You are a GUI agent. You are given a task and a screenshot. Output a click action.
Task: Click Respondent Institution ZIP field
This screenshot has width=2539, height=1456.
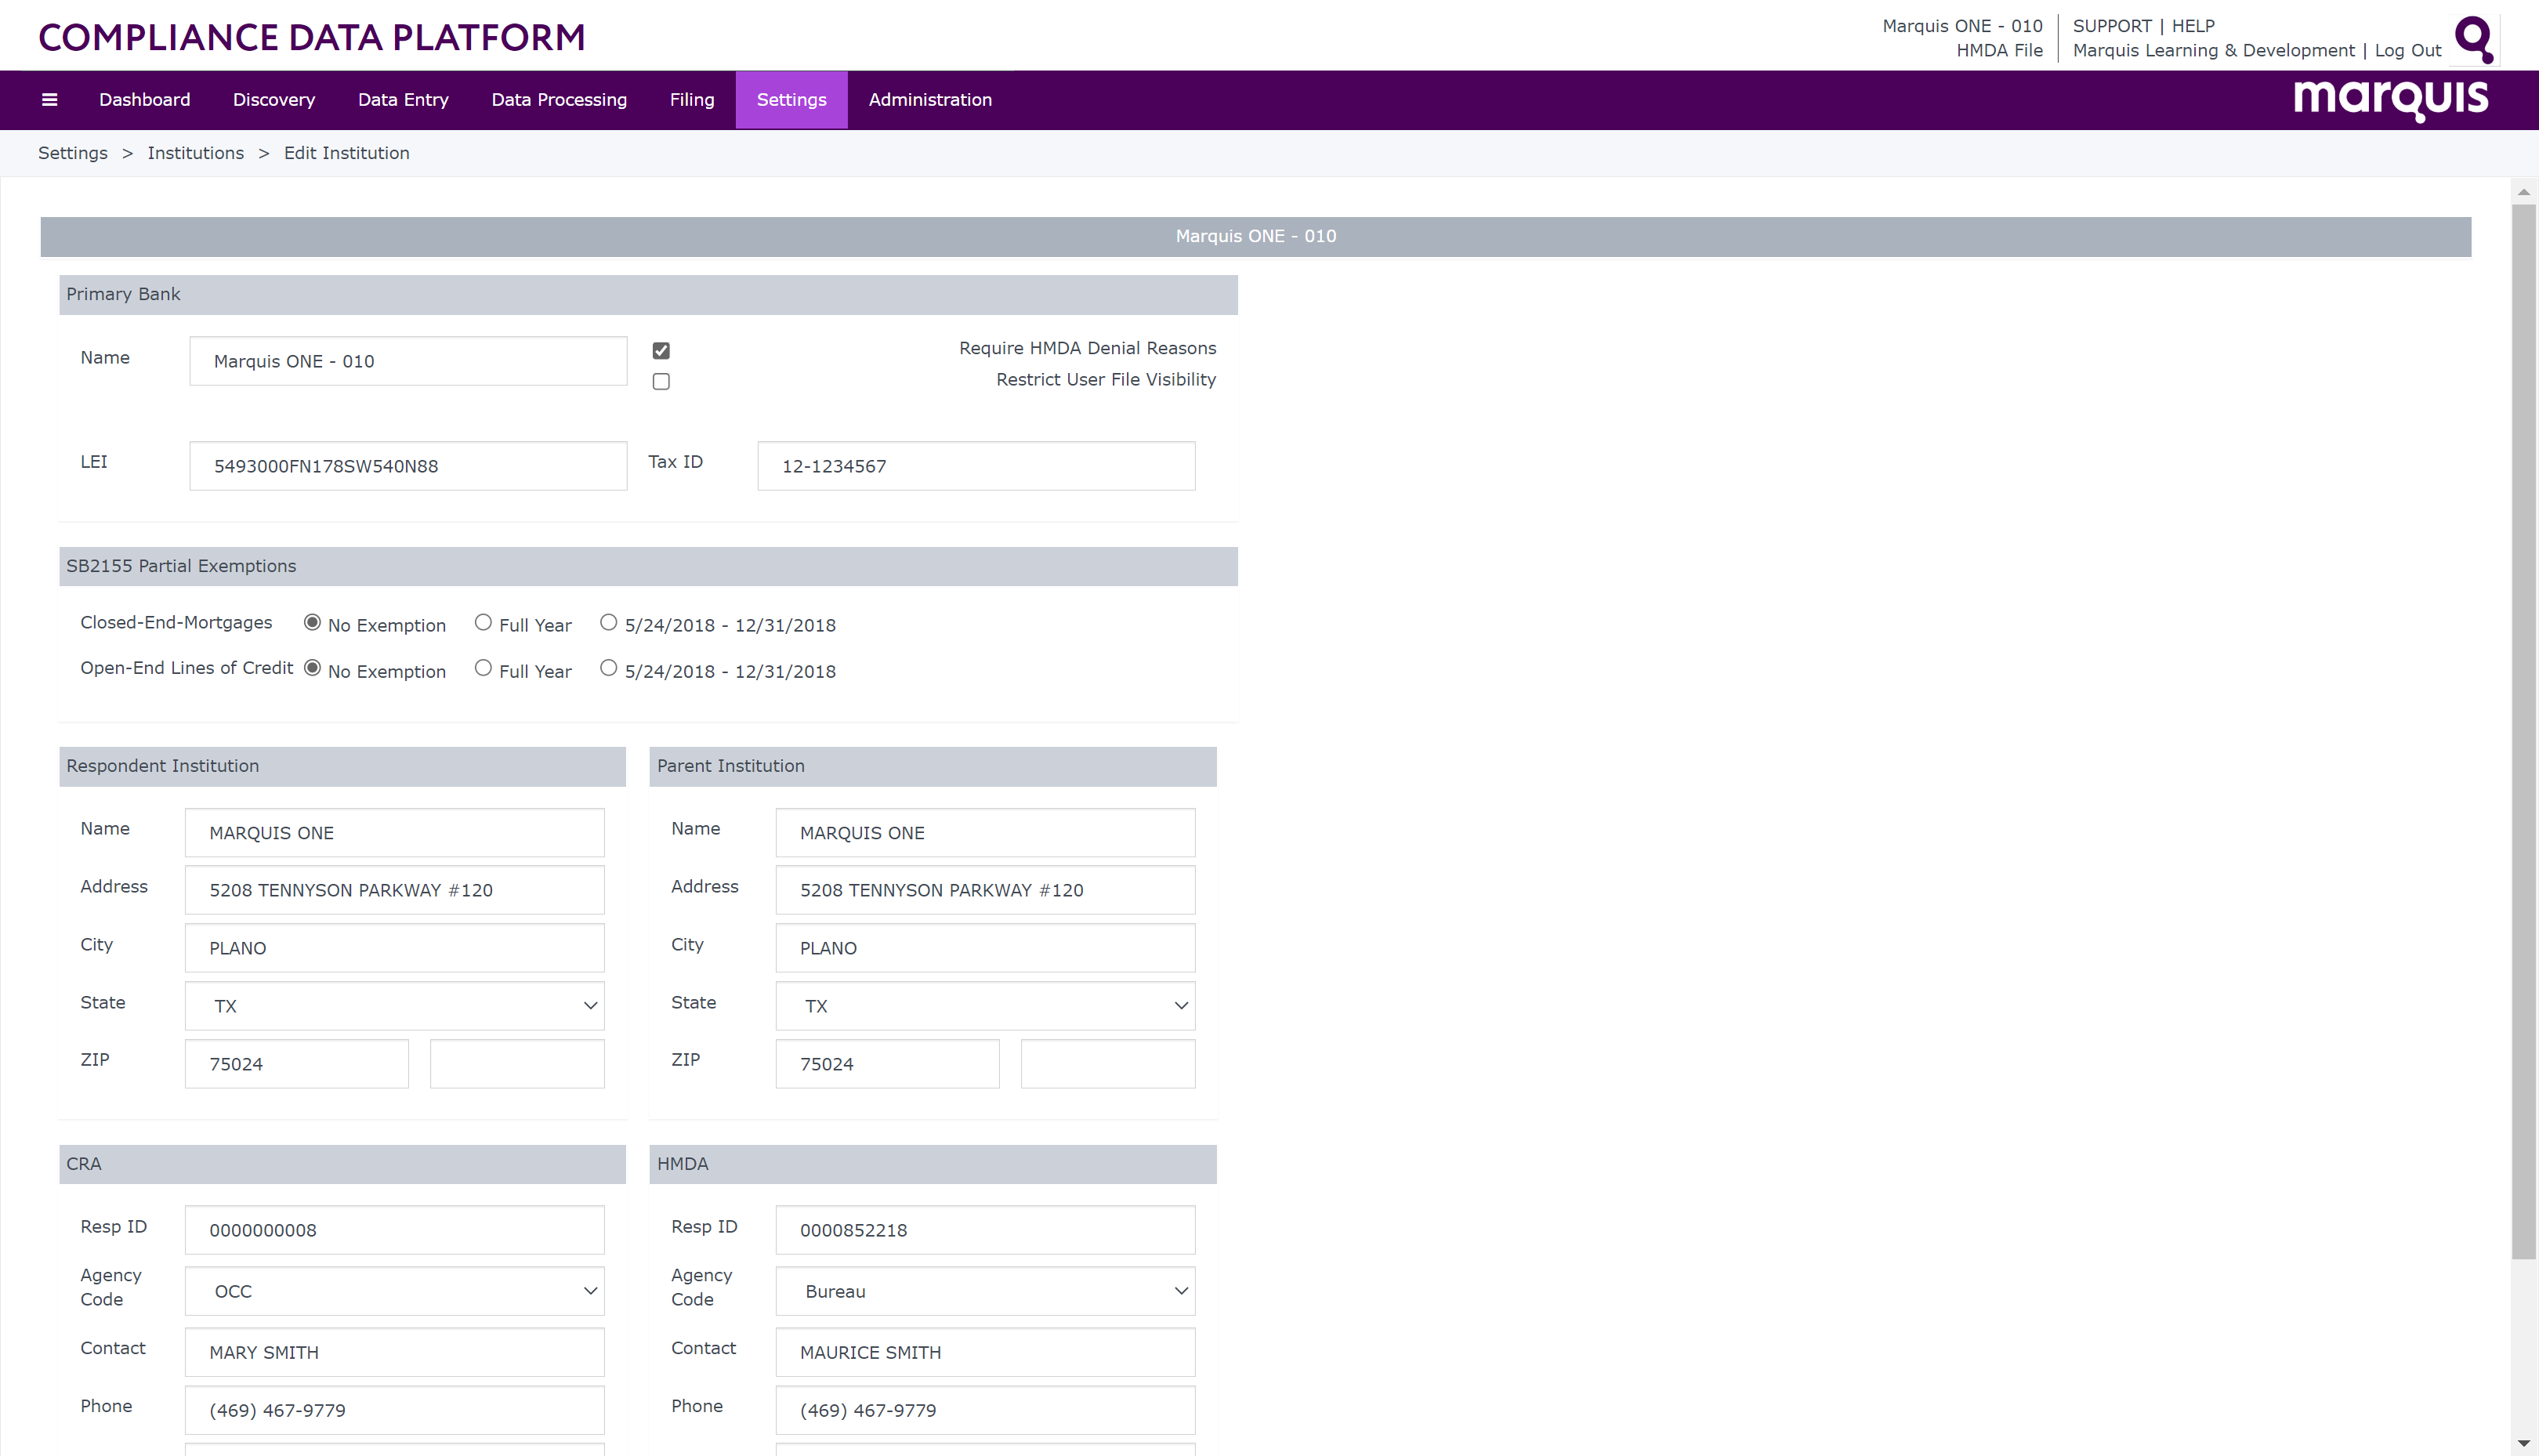point(297,1064)
